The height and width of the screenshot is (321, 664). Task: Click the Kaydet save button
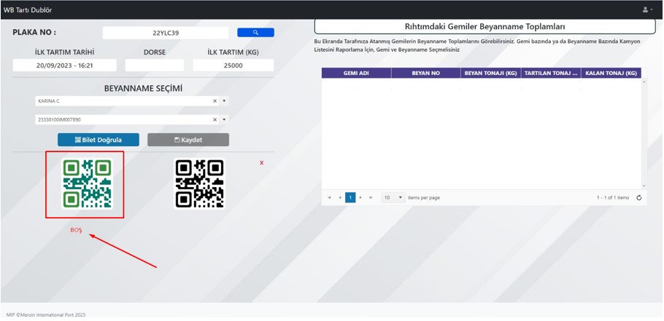click(188, 140)
